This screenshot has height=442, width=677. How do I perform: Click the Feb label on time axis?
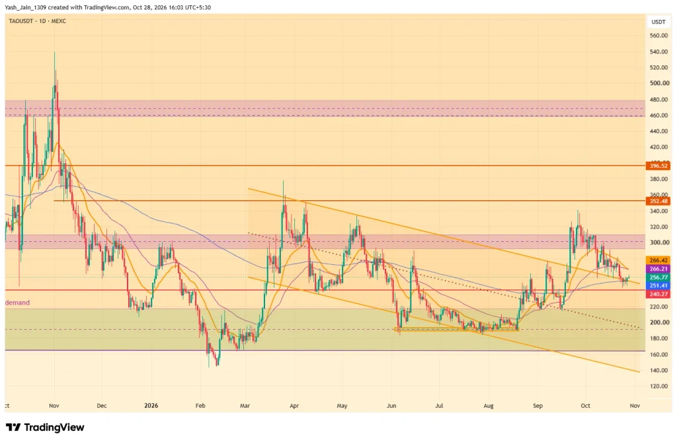(x=200, y=406)
